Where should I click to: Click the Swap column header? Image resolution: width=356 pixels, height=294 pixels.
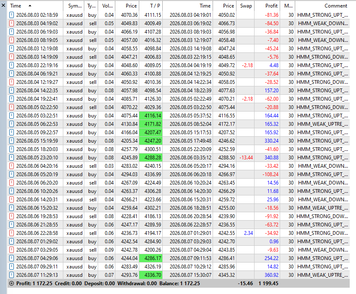(245, 6)
